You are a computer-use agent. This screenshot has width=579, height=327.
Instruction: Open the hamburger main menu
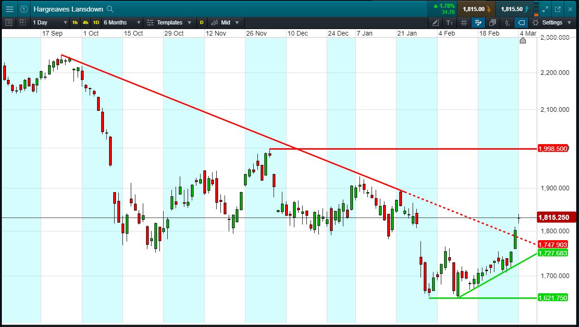[10, 9]
